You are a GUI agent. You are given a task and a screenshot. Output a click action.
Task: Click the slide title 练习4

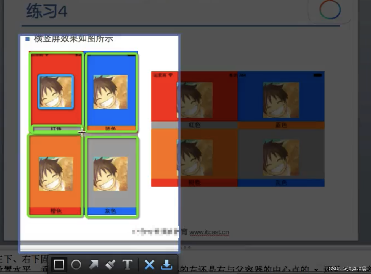coord(47,11)
